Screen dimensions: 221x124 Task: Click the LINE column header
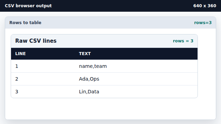43,54
